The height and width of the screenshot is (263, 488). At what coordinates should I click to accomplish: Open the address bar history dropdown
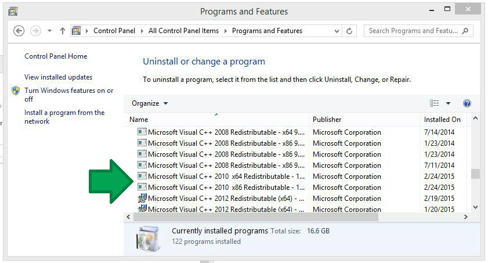tap(337, 31)
